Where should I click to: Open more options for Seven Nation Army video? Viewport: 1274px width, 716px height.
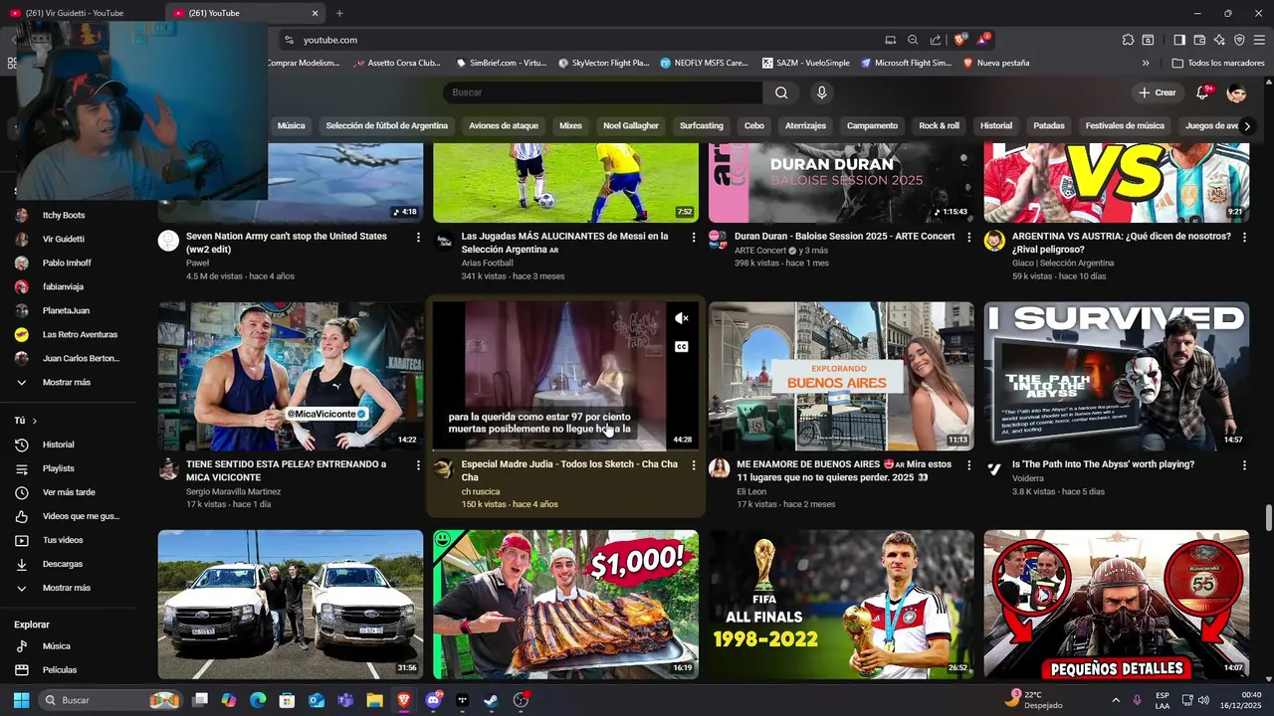point(418,238)
